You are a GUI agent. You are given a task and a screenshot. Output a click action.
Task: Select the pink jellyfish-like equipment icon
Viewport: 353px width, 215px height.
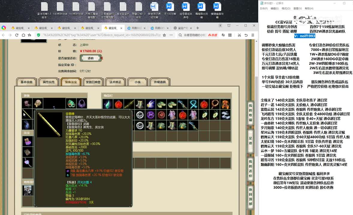[x=27, y=104]
